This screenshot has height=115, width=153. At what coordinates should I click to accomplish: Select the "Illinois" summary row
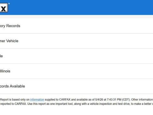[76, 71]
